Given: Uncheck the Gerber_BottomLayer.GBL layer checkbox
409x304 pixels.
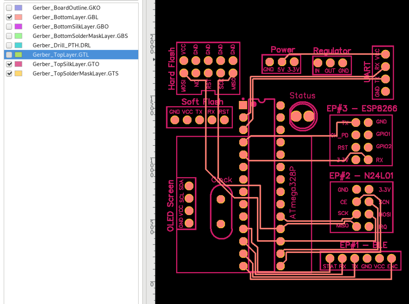Looking at the screenshot, I should pyautogui.click(x=9, y=17).
